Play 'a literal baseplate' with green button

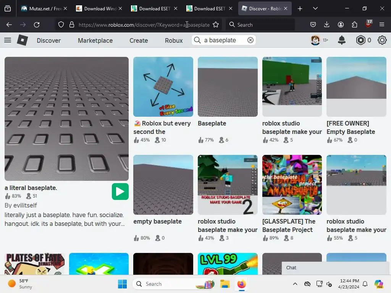[120, 192]
